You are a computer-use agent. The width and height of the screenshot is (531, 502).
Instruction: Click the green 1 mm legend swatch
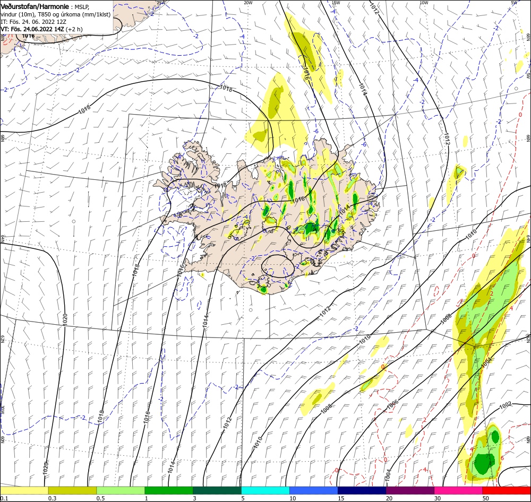169,490
